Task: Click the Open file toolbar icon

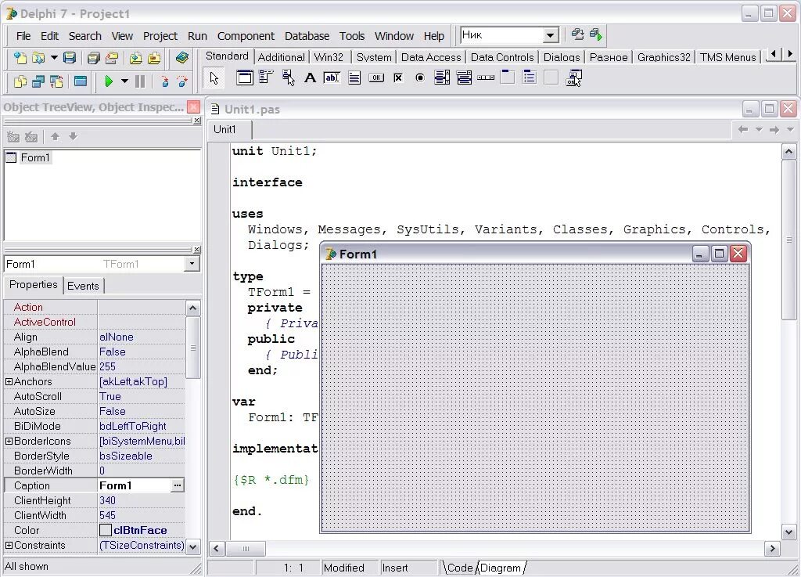Action: click(38, 58)
